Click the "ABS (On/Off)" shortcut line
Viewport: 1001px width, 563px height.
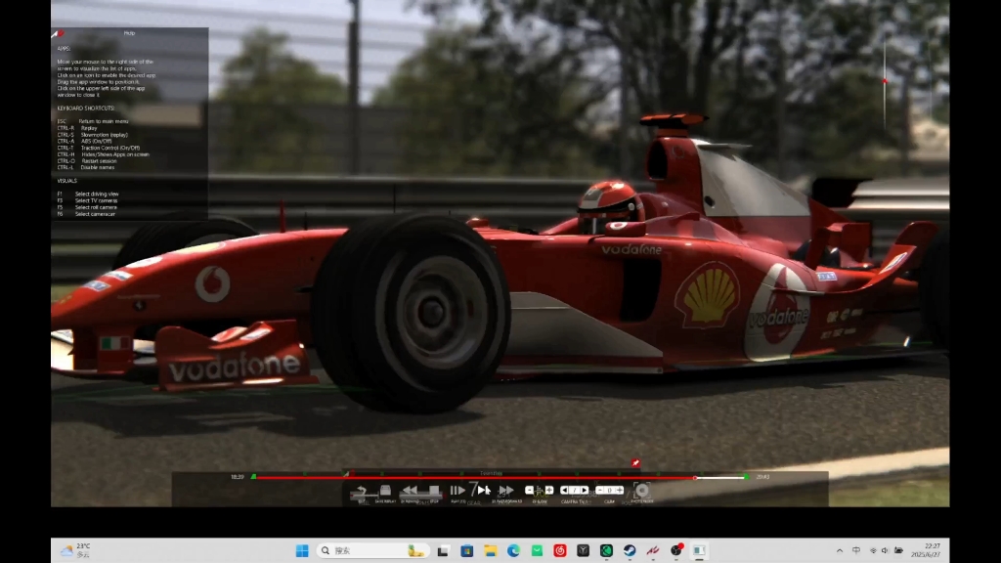pos(85,141)
